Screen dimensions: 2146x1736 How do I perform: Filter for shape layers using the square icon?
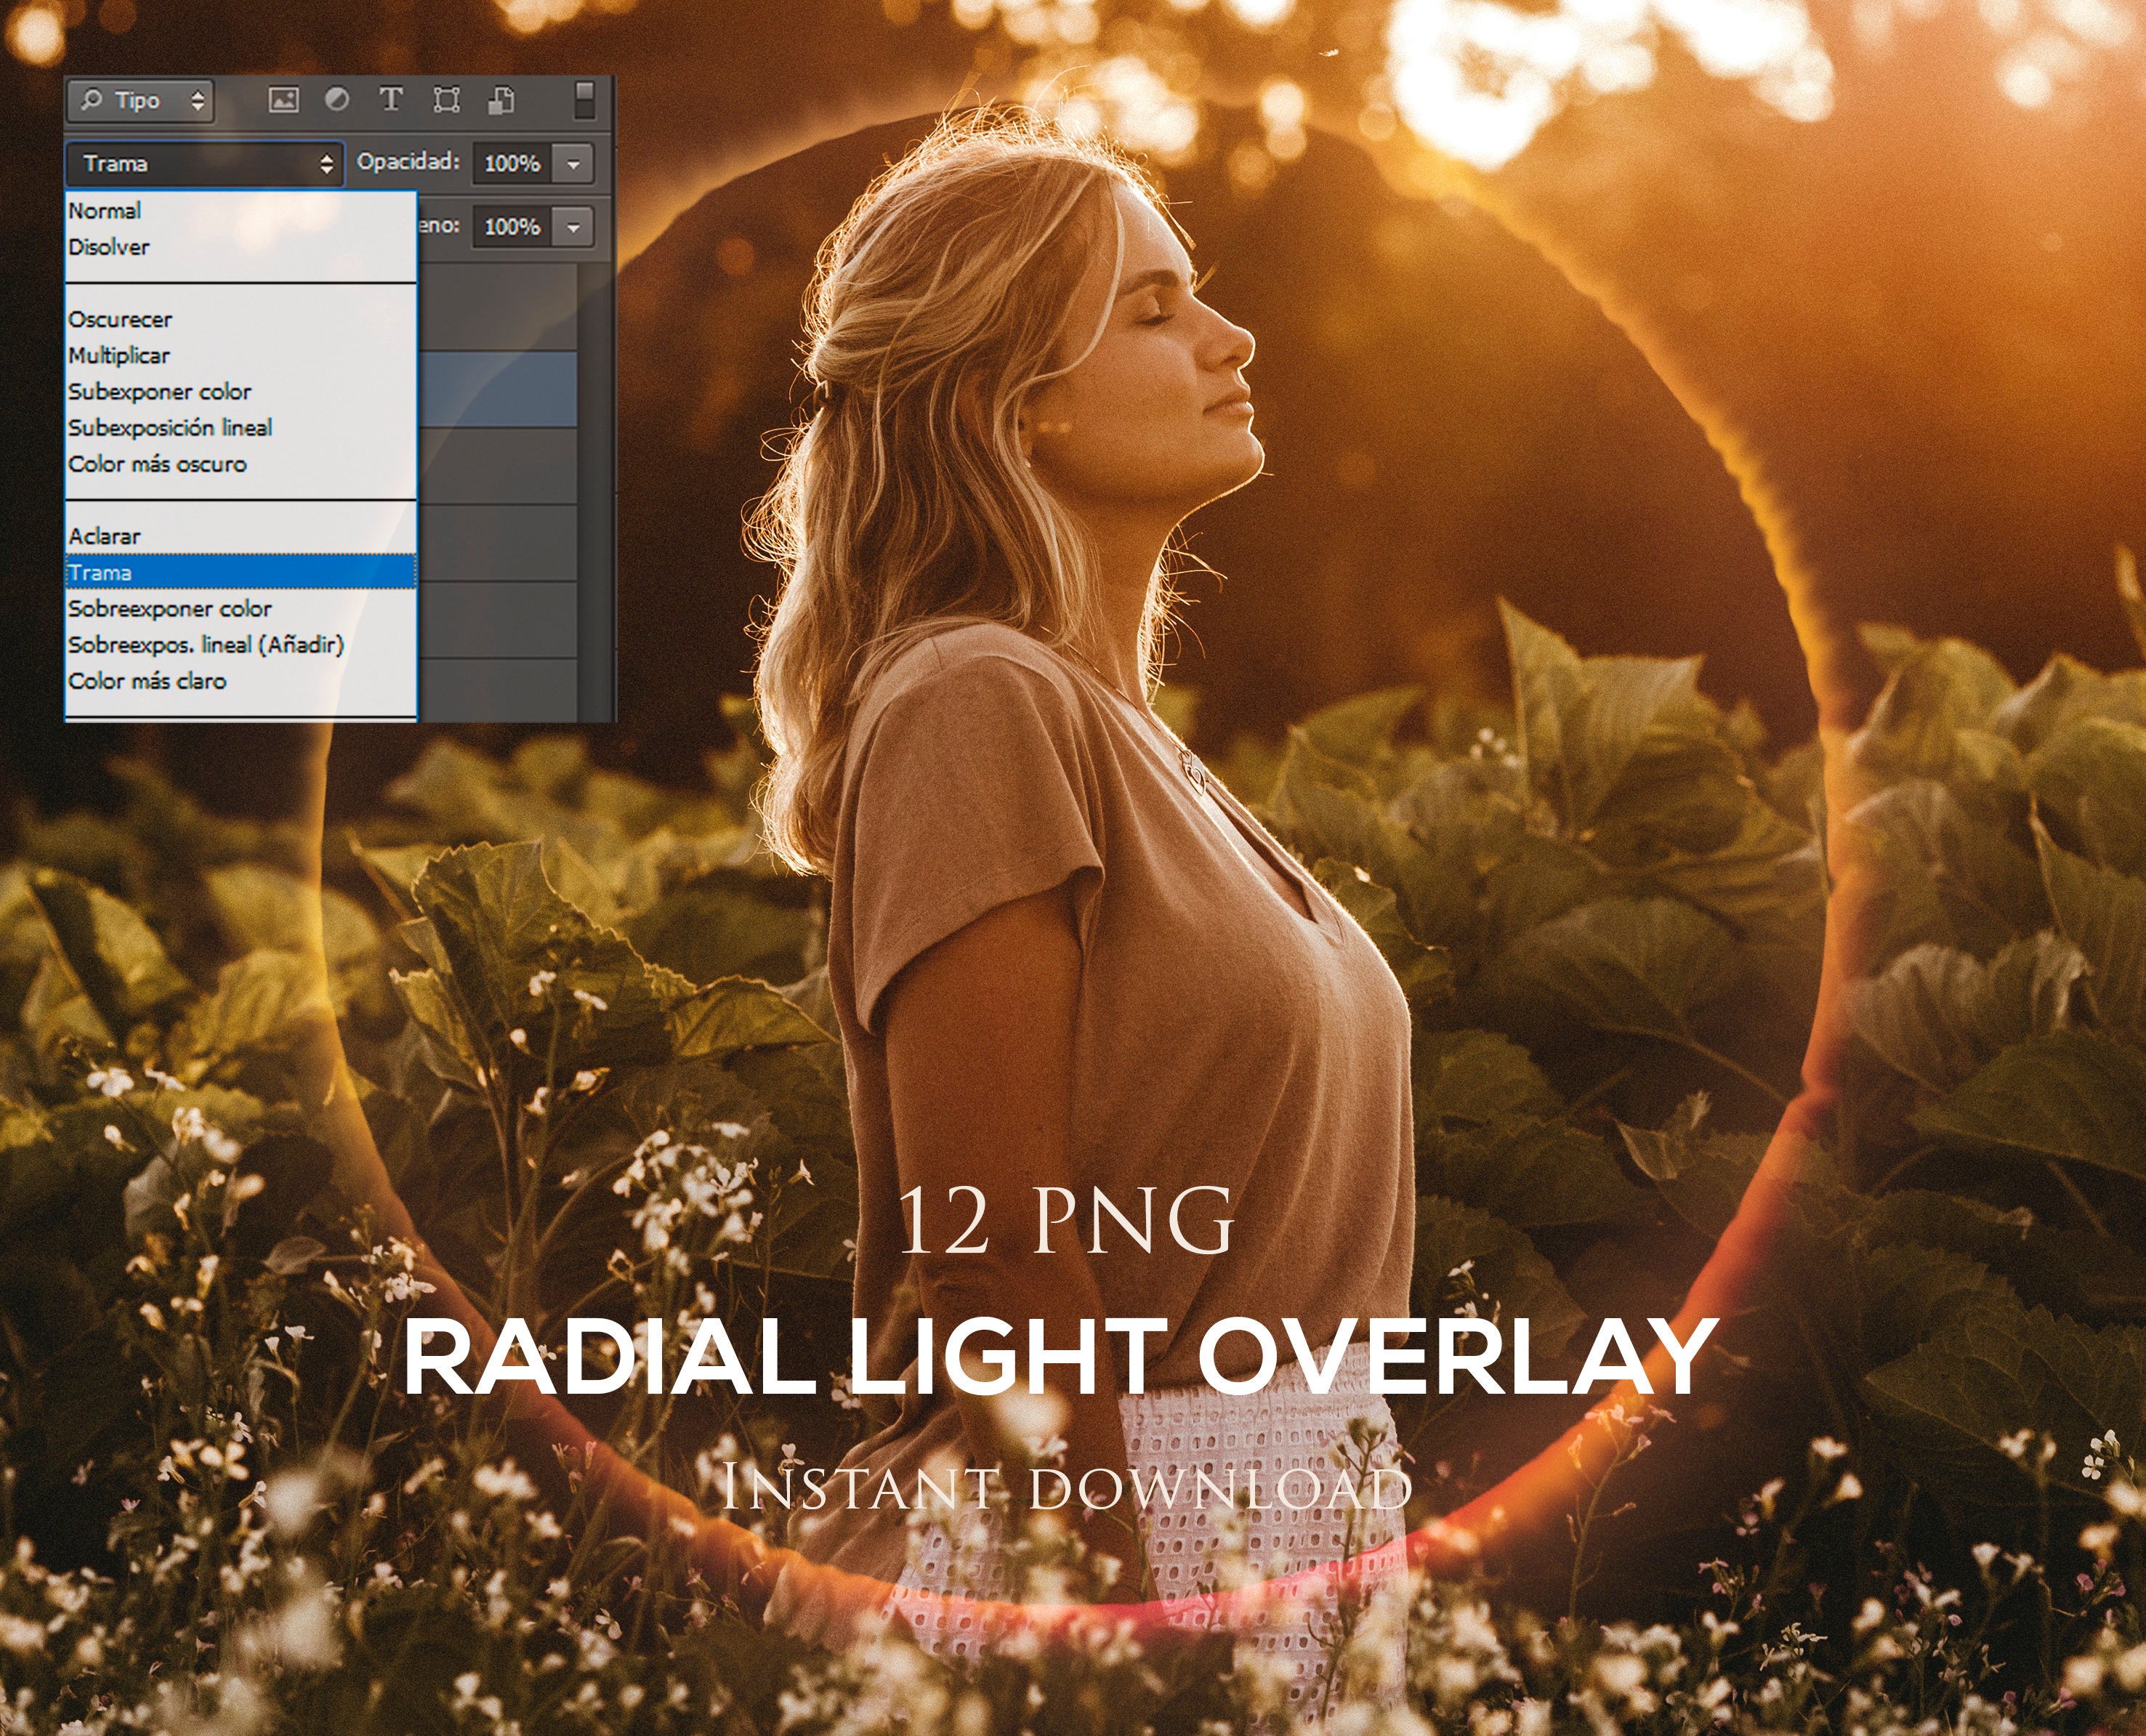[x=448, y=98]
